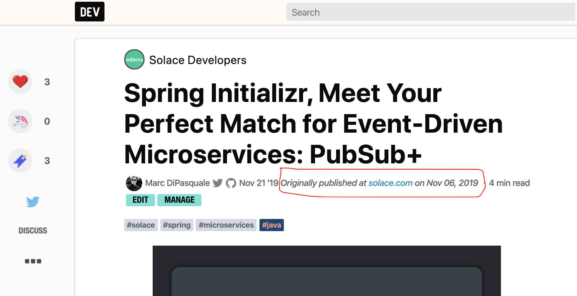The image size is (577, 296).
Task: Click the Solace Developers organization avatar
Action: [x=134, y=59]
